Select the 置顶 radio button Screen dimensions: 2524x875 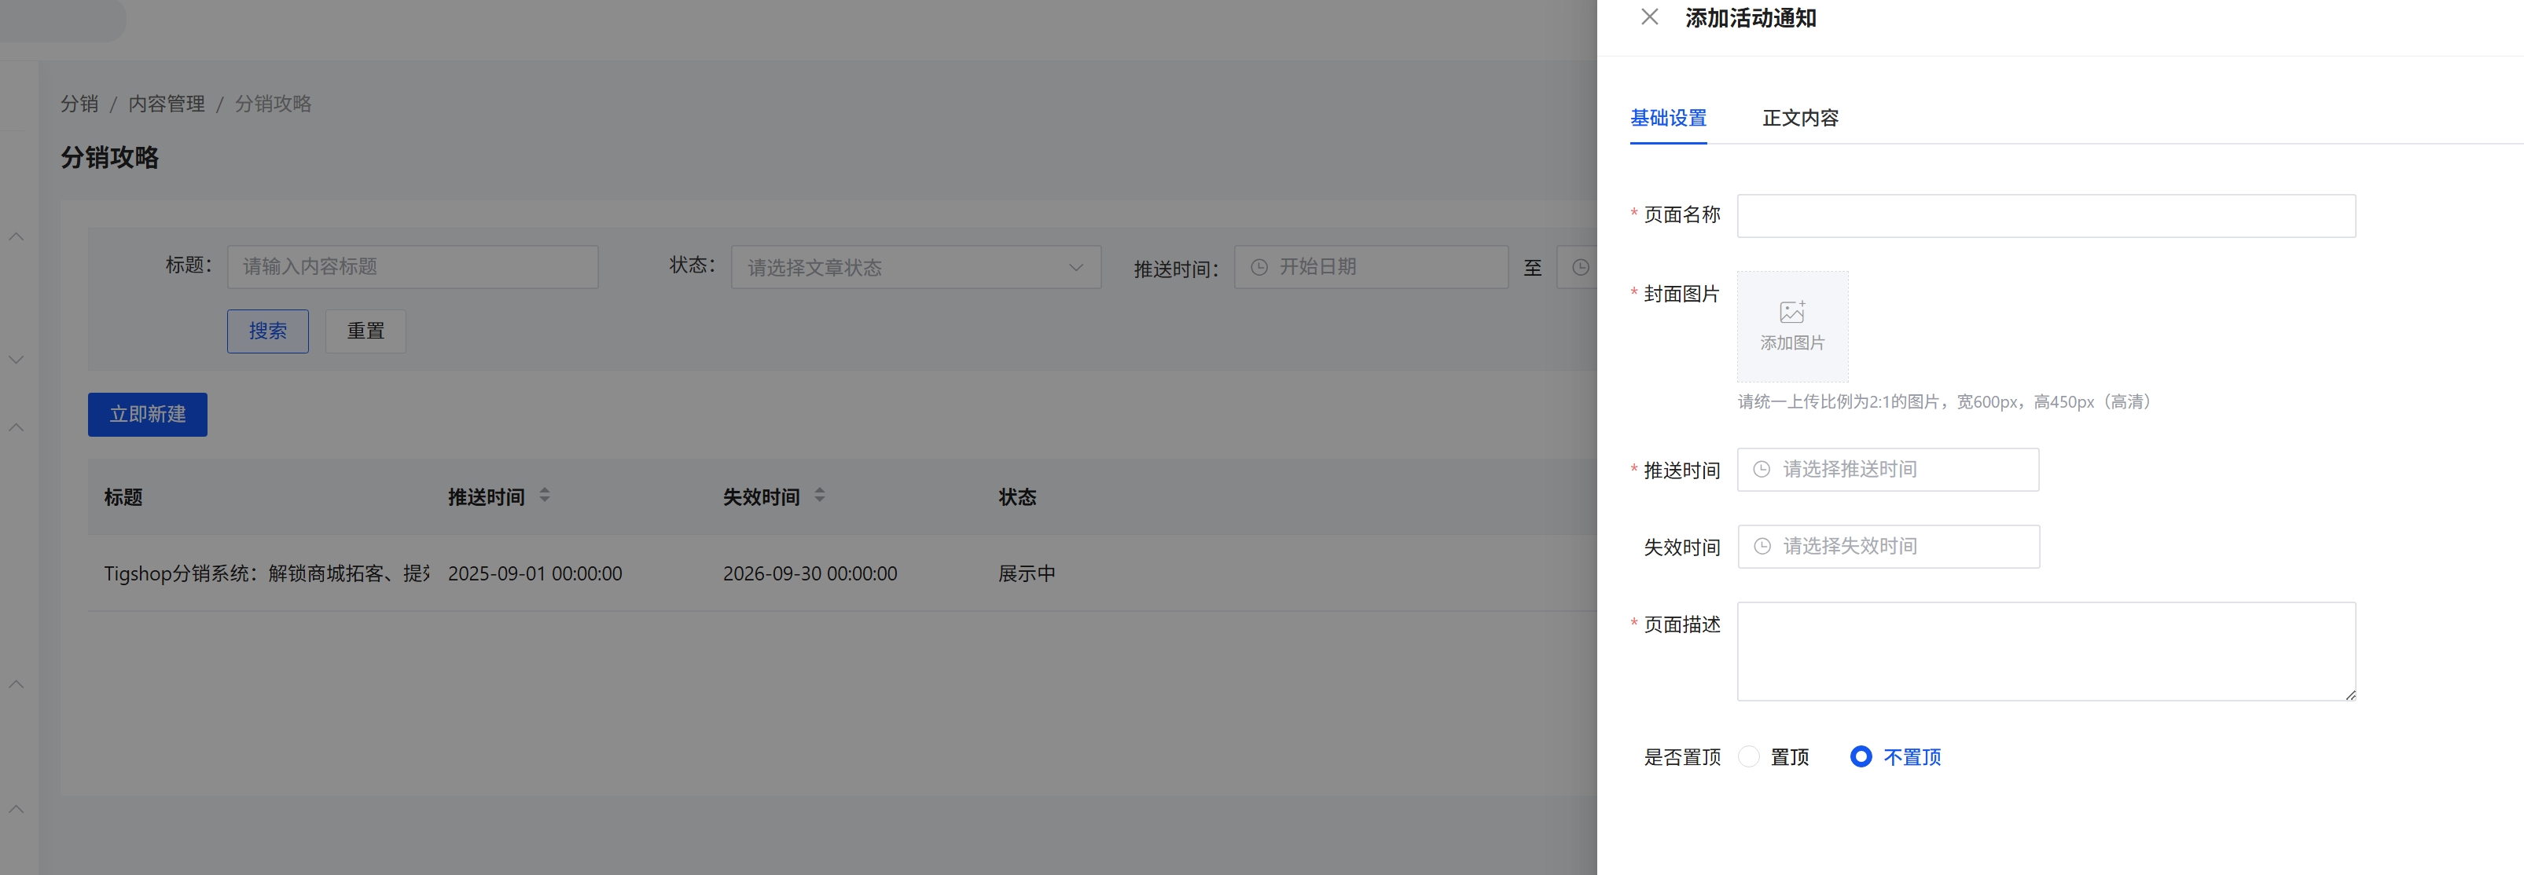(x=1750, y=756)
